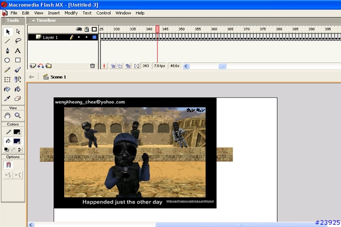
Task: Toggle Onion Skin mode
Action: point(113,66)
